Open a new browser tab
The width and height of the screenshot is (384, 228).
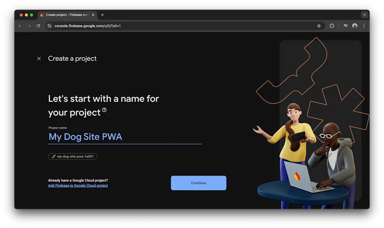point(102,15)
